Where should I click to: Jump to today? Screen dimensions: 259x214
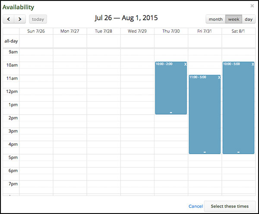click(38, 19)
